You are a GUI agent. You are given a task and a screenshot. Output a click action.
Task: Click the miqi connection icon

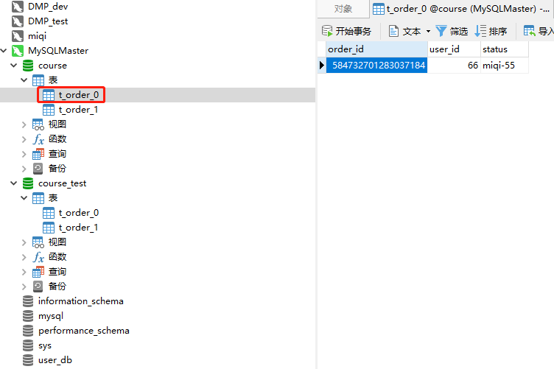tap(18, 35)
